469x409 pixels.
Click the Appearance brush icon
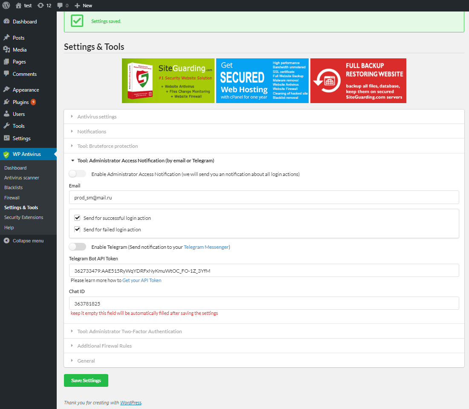click(6, 90)
